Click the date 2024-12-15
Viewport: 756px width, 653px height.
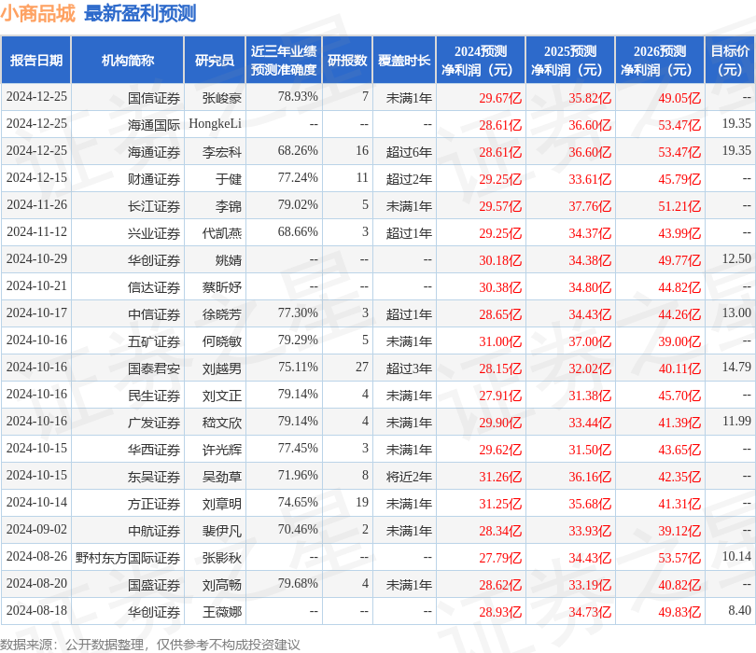pyautogui.click(x=36, y=178)
